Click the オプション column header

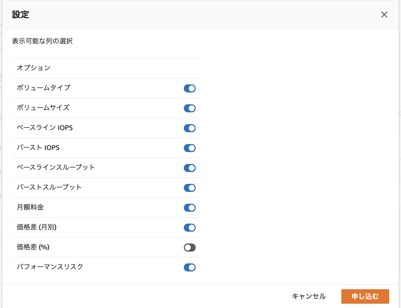[x=33, y=68]
